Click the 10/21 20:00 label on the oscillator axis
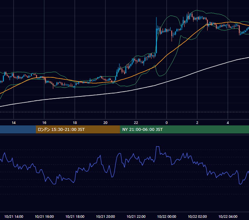This screenshot has width=249, height=220. 105,216
